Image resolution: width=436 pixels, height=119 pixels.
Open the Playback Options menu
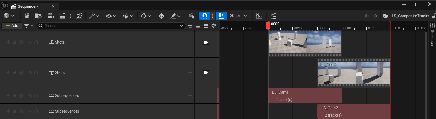128,16
